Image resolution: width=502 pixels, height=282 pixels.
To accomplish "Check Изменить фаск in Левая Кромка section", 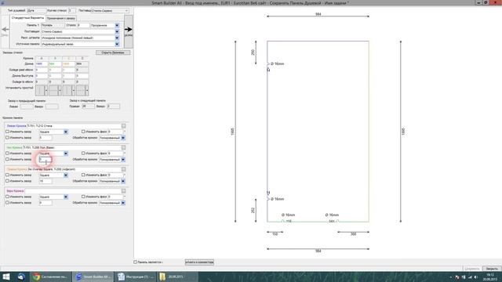I will coord(83,132).
